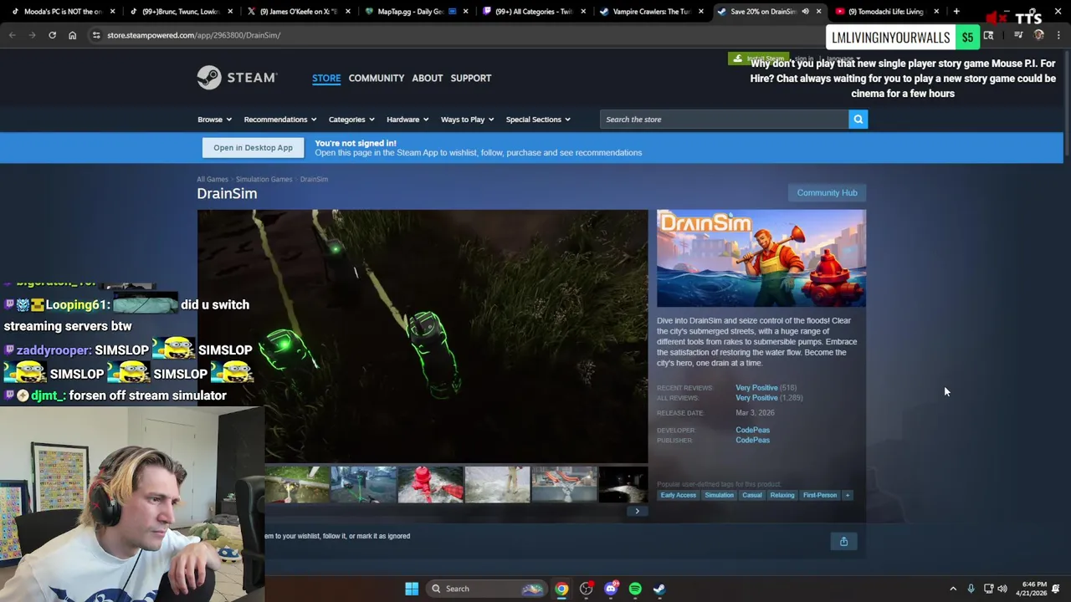Click the network tray icon
Image resolution: width=1071 pixels, height=602 pixels.
[x=988, y=589]
